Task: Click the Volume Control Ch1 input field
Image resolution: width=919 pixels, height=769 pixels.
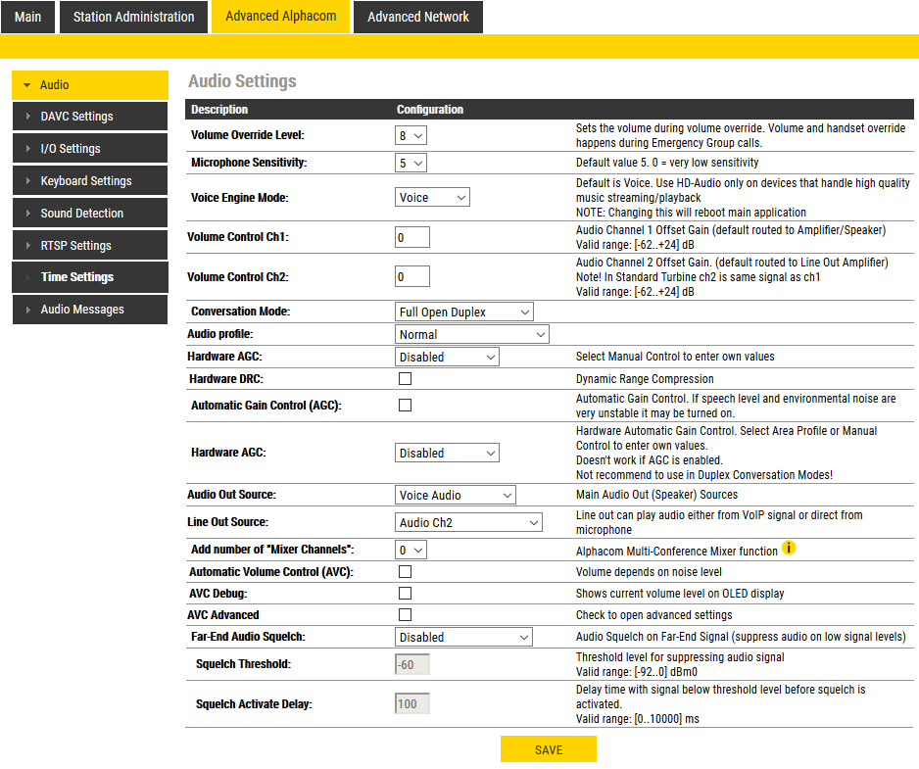Action: 412,237
